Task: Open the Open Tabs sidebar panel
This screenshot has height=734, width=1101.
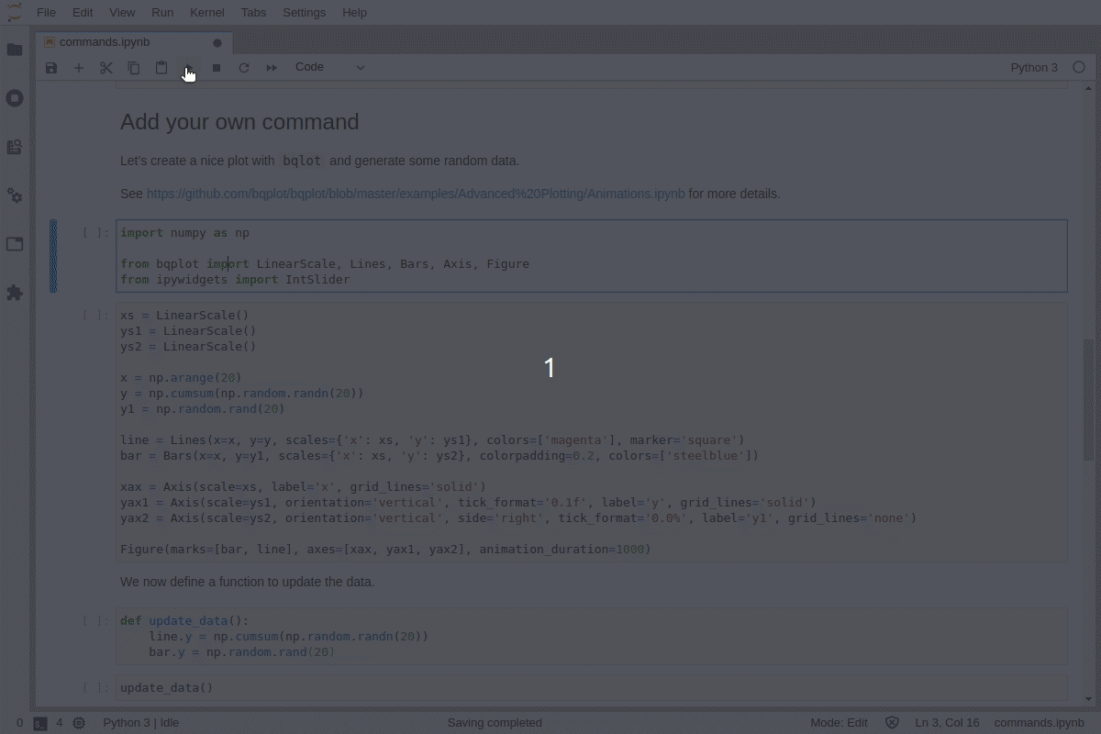Action: 15,244
